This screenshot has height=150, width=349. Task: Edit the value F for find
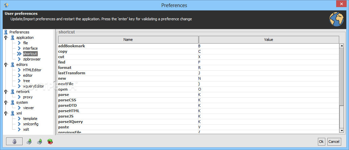coord(269,62)
